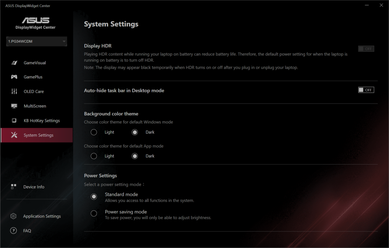Viewport: 389px width, 248px height.
Task: Enable Power saving mode option
Action: tap(94, 213)
